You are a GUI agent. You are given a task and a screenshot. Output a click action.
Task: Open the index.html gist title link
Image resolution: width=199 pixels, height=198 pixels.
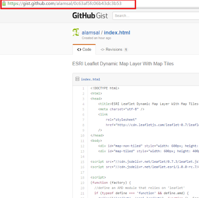(x=117, y=33)
